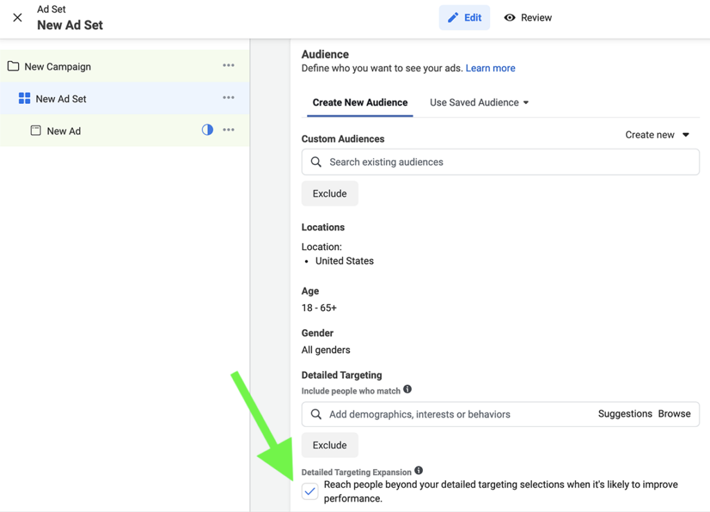Switch to the Create New Audience tab

click(x=359, y=102)
